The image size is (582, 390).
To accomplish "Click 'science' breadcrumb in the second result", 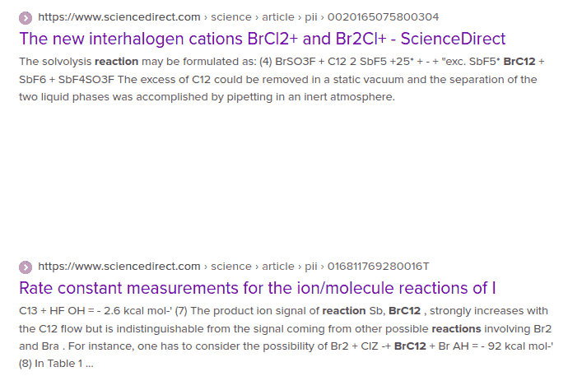I will point(231,267).
